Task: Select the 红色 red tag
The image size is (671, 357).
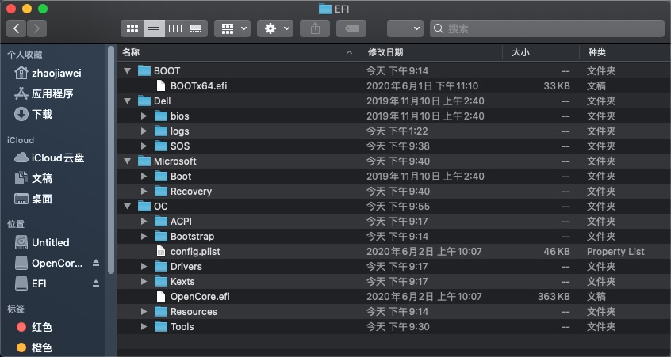Action: [34, 327]
